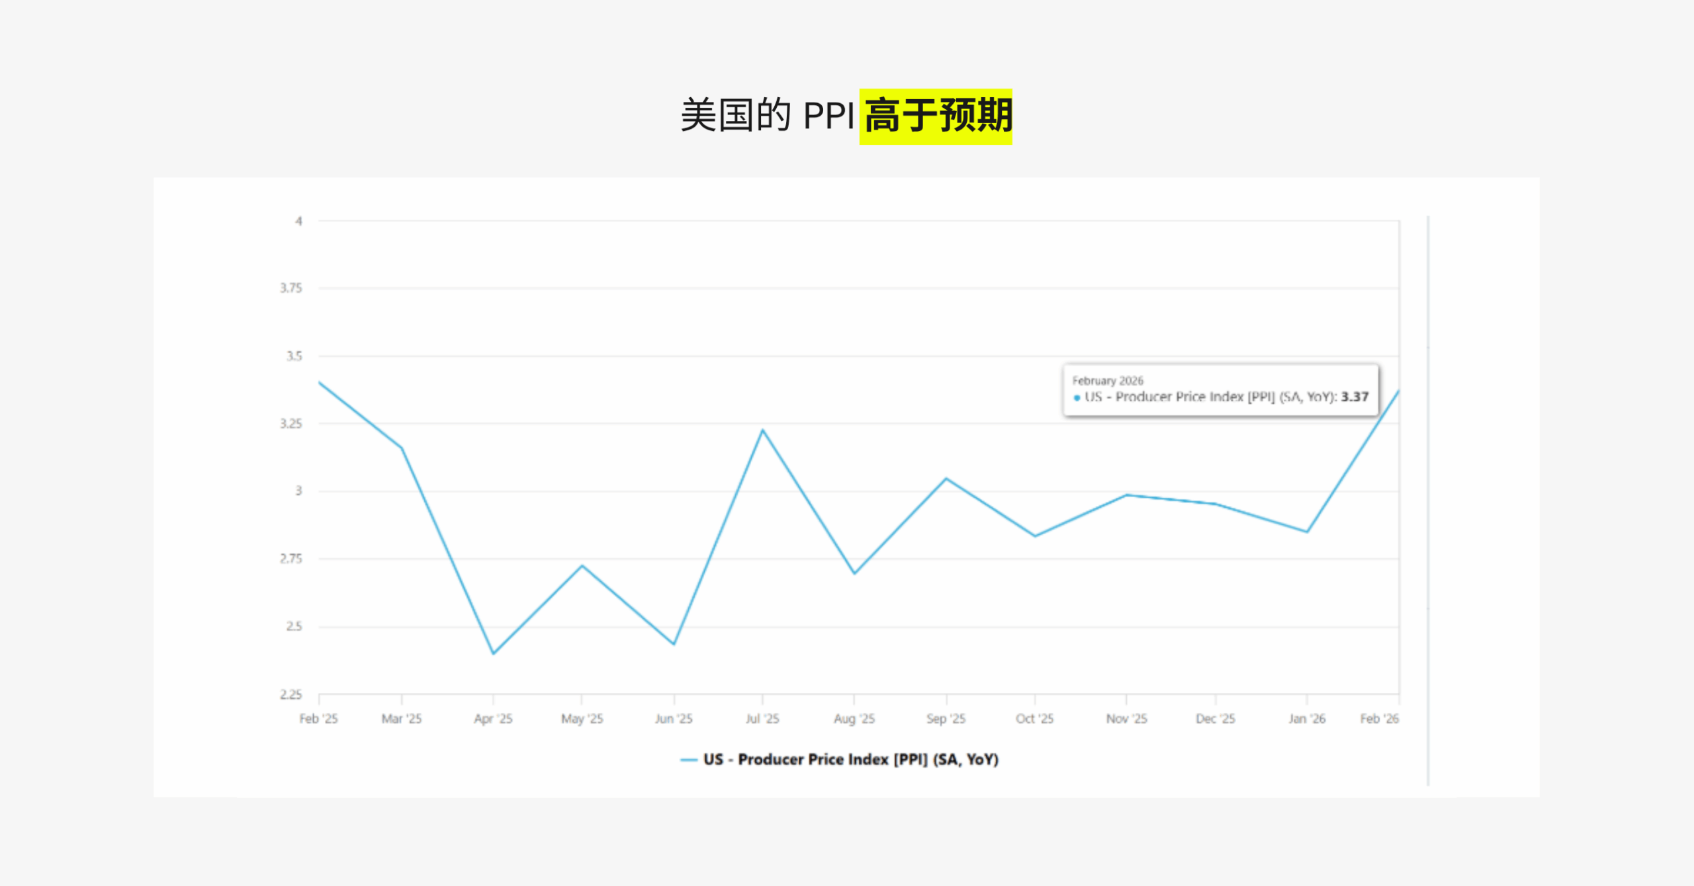The width and height of the screenshot is (1694, 886).
Task: Click the 2.25 y-axis label
Action: pos(290,694)
